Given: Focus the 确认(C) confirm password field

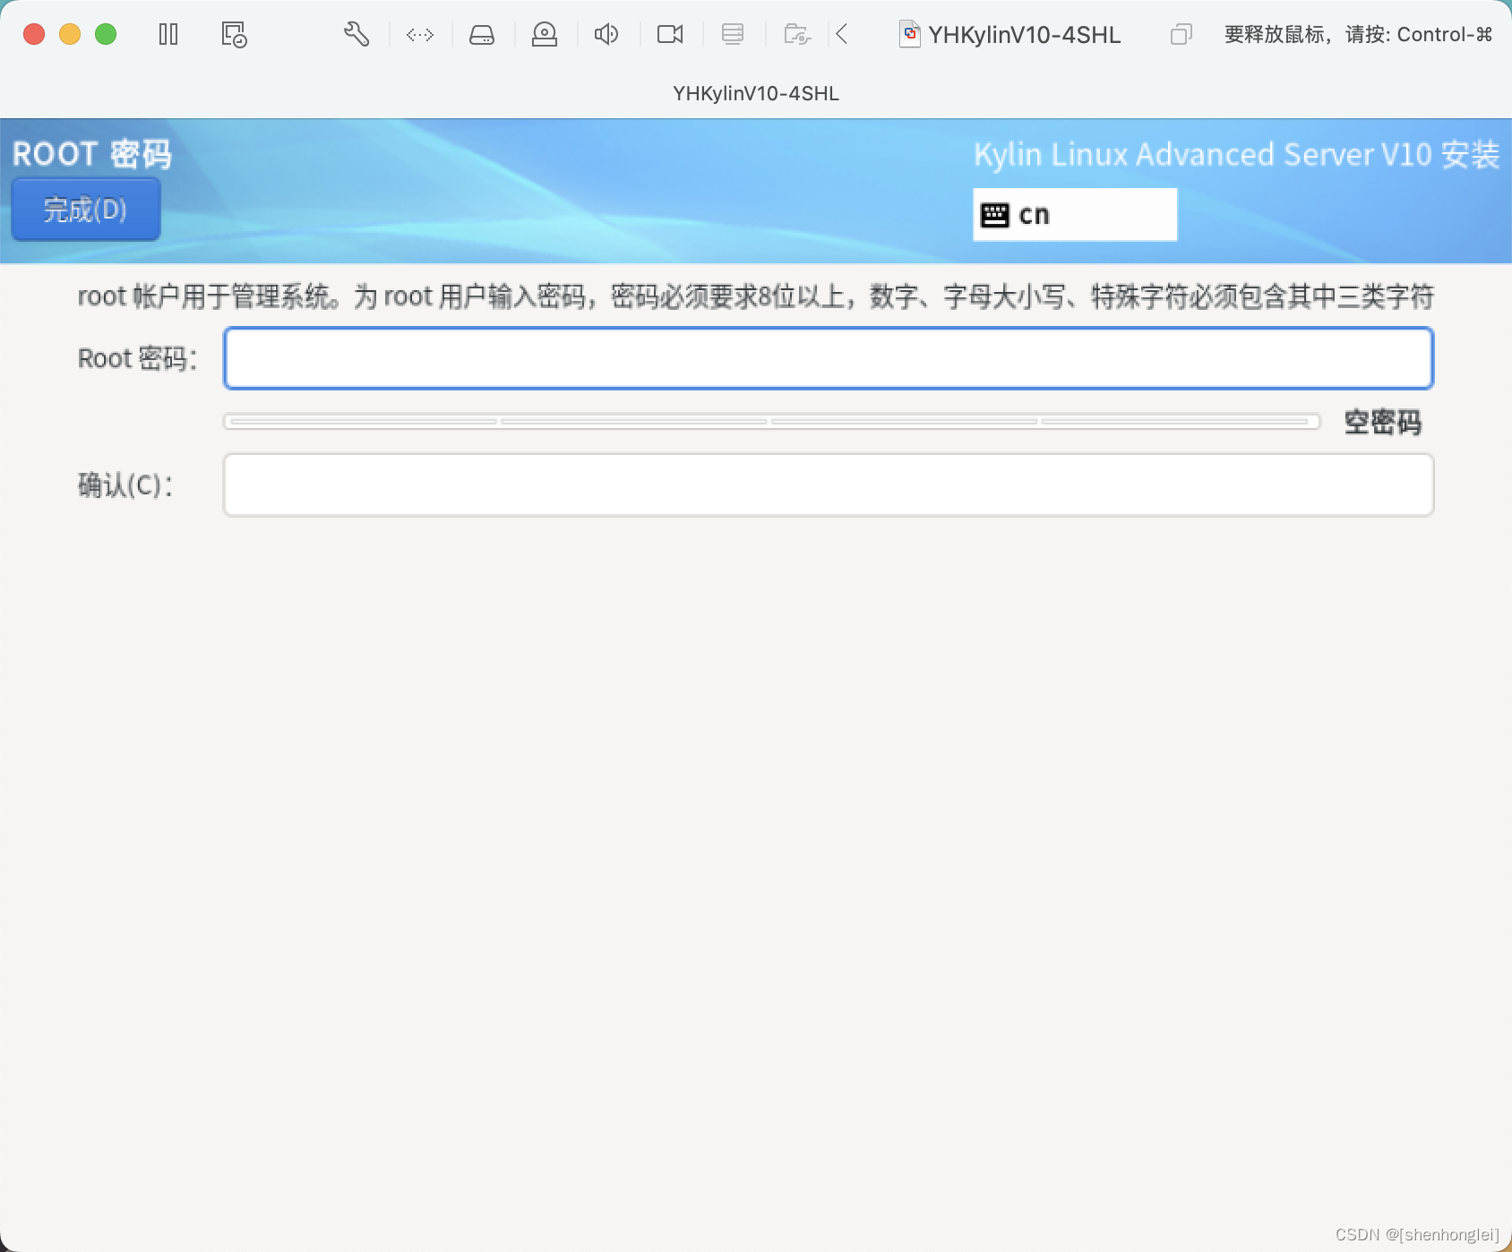Looking at the screenshot, I should coord(829,485).
